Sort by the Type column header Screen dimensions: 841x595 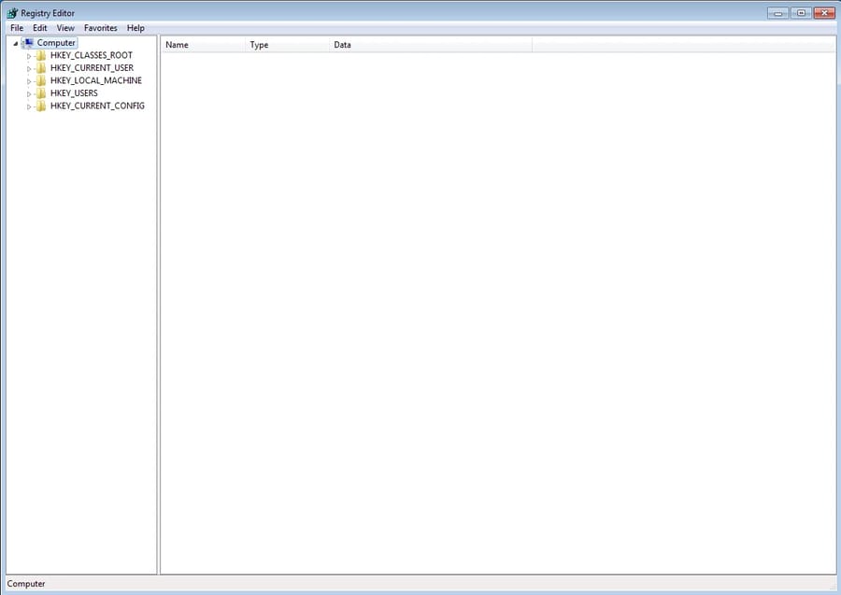click(x=287, y=45)
